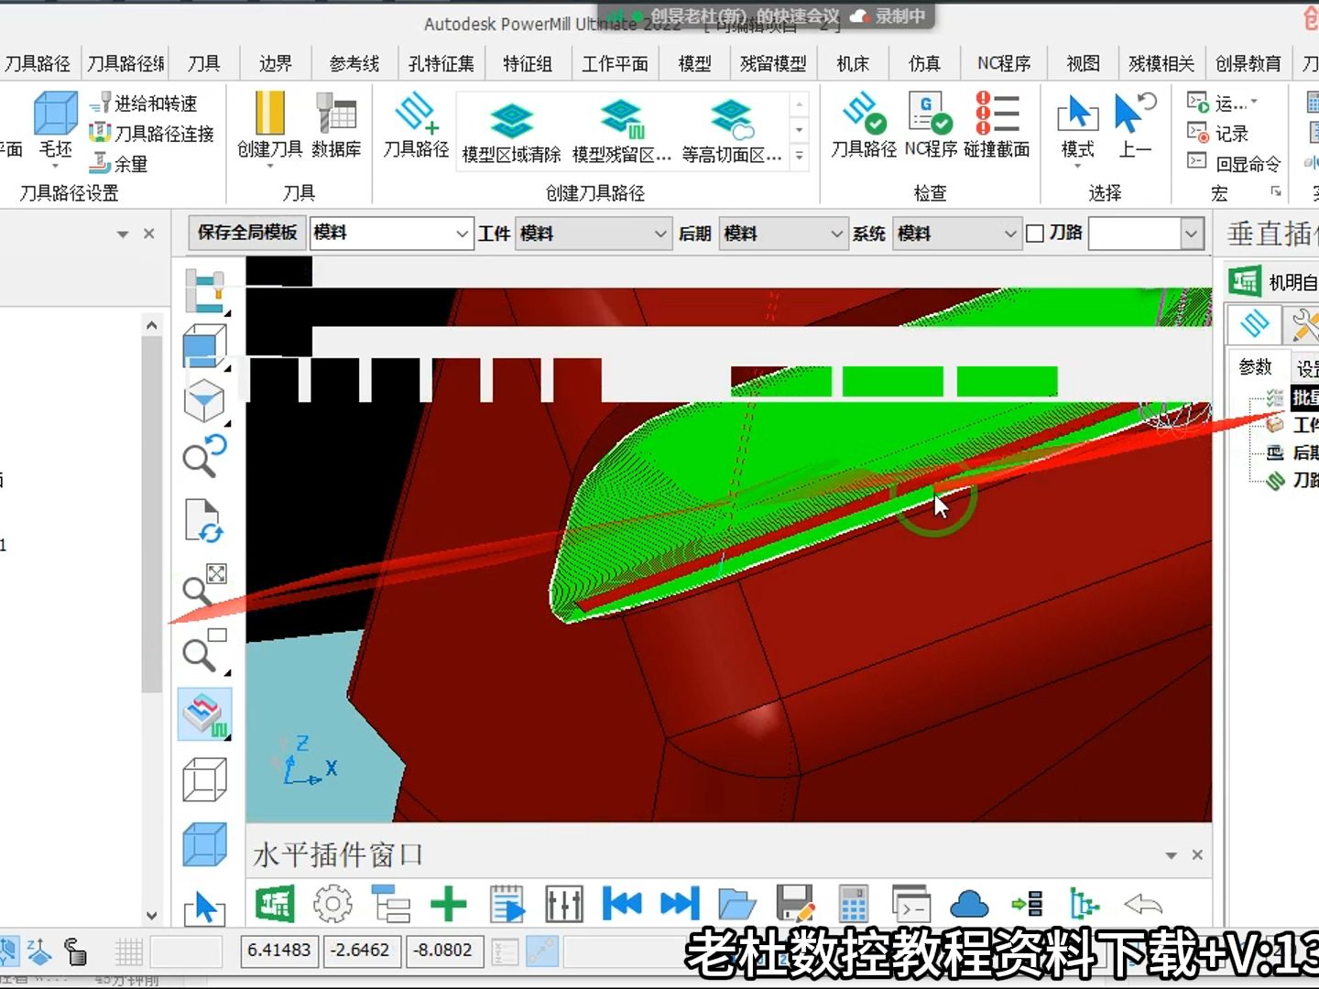Open the 系统 模料 dropdown
Screen dimensions: 1319x989
coord(957,234)
